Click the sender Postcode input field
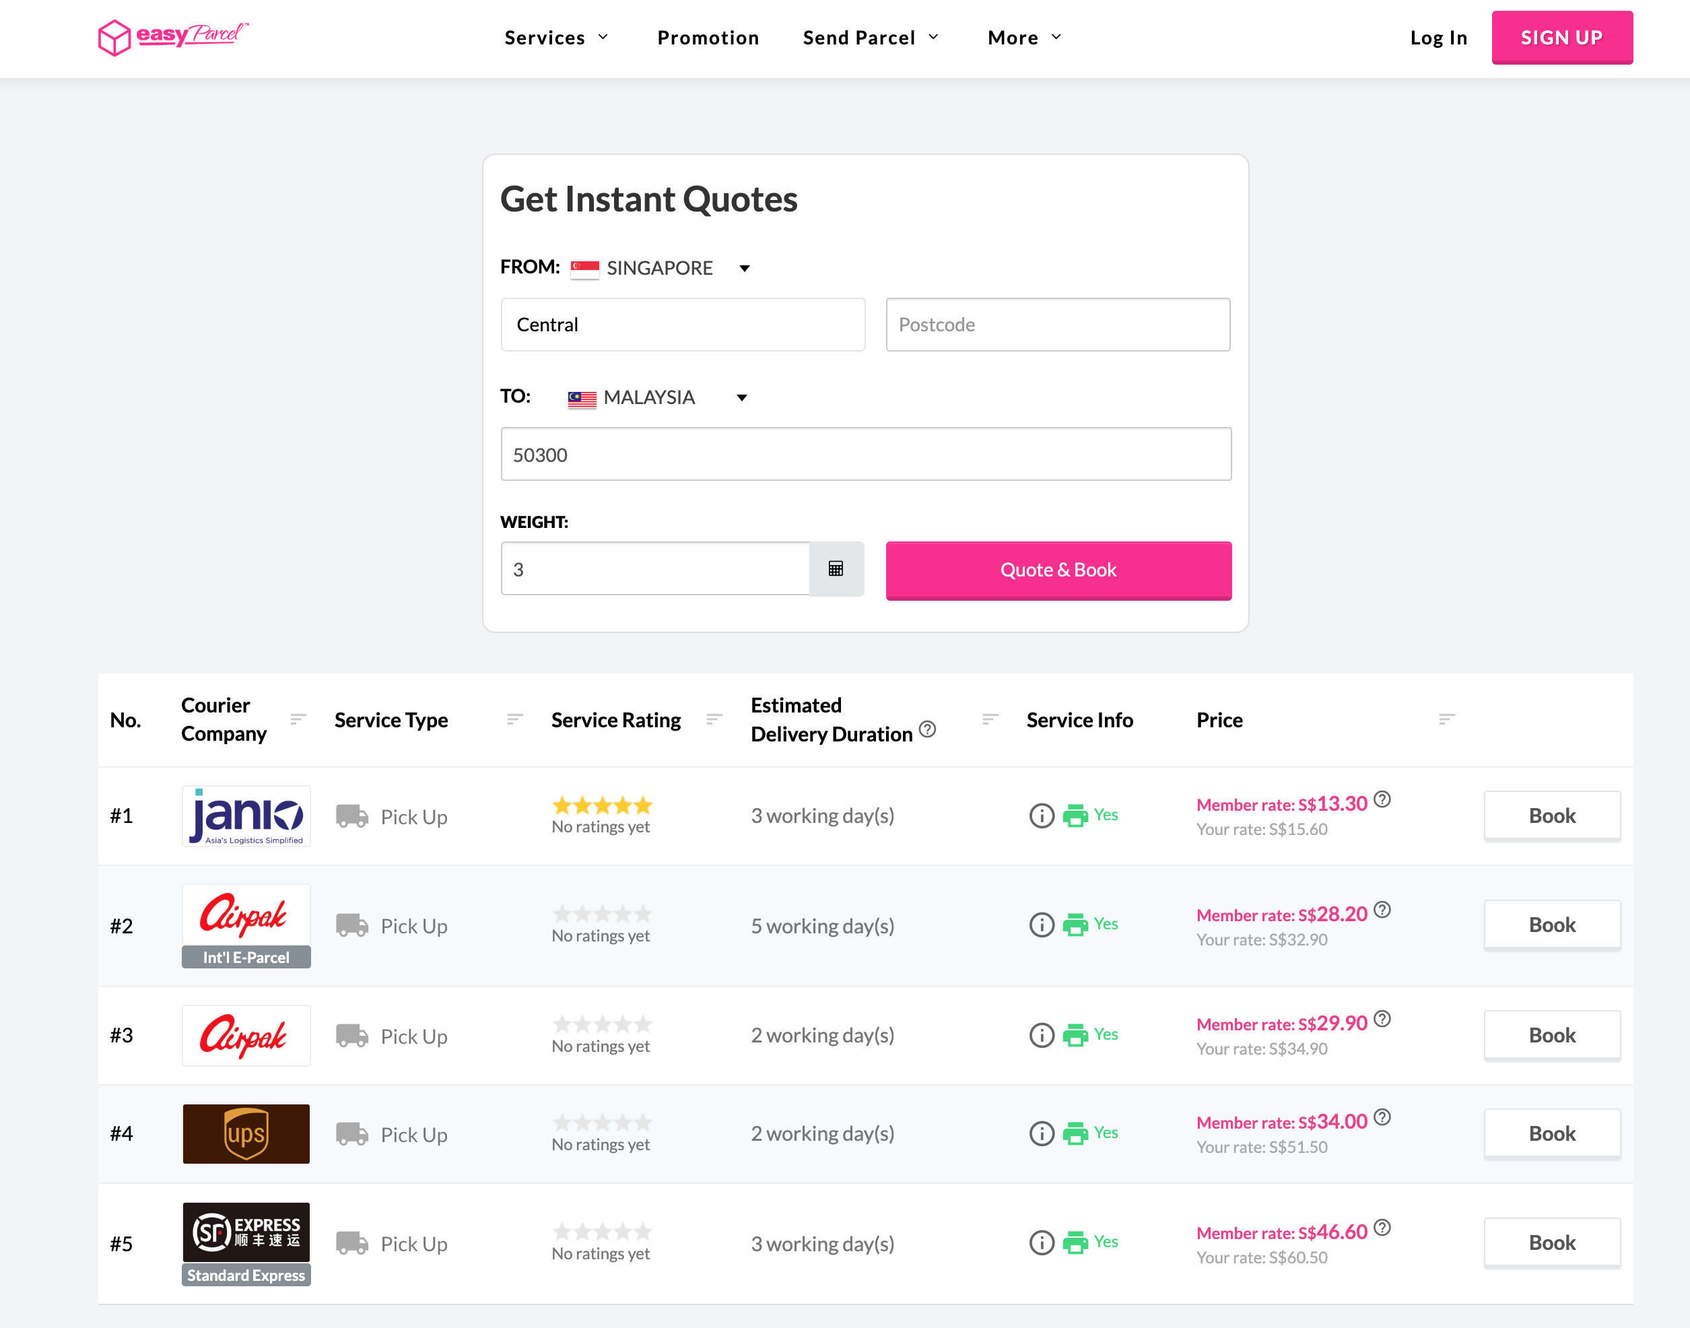Screen dimensions: 1690x1328 pyautogui.click(x=1057, y=325)
